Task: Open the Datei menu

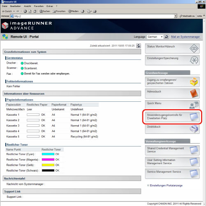Action: 5,6
